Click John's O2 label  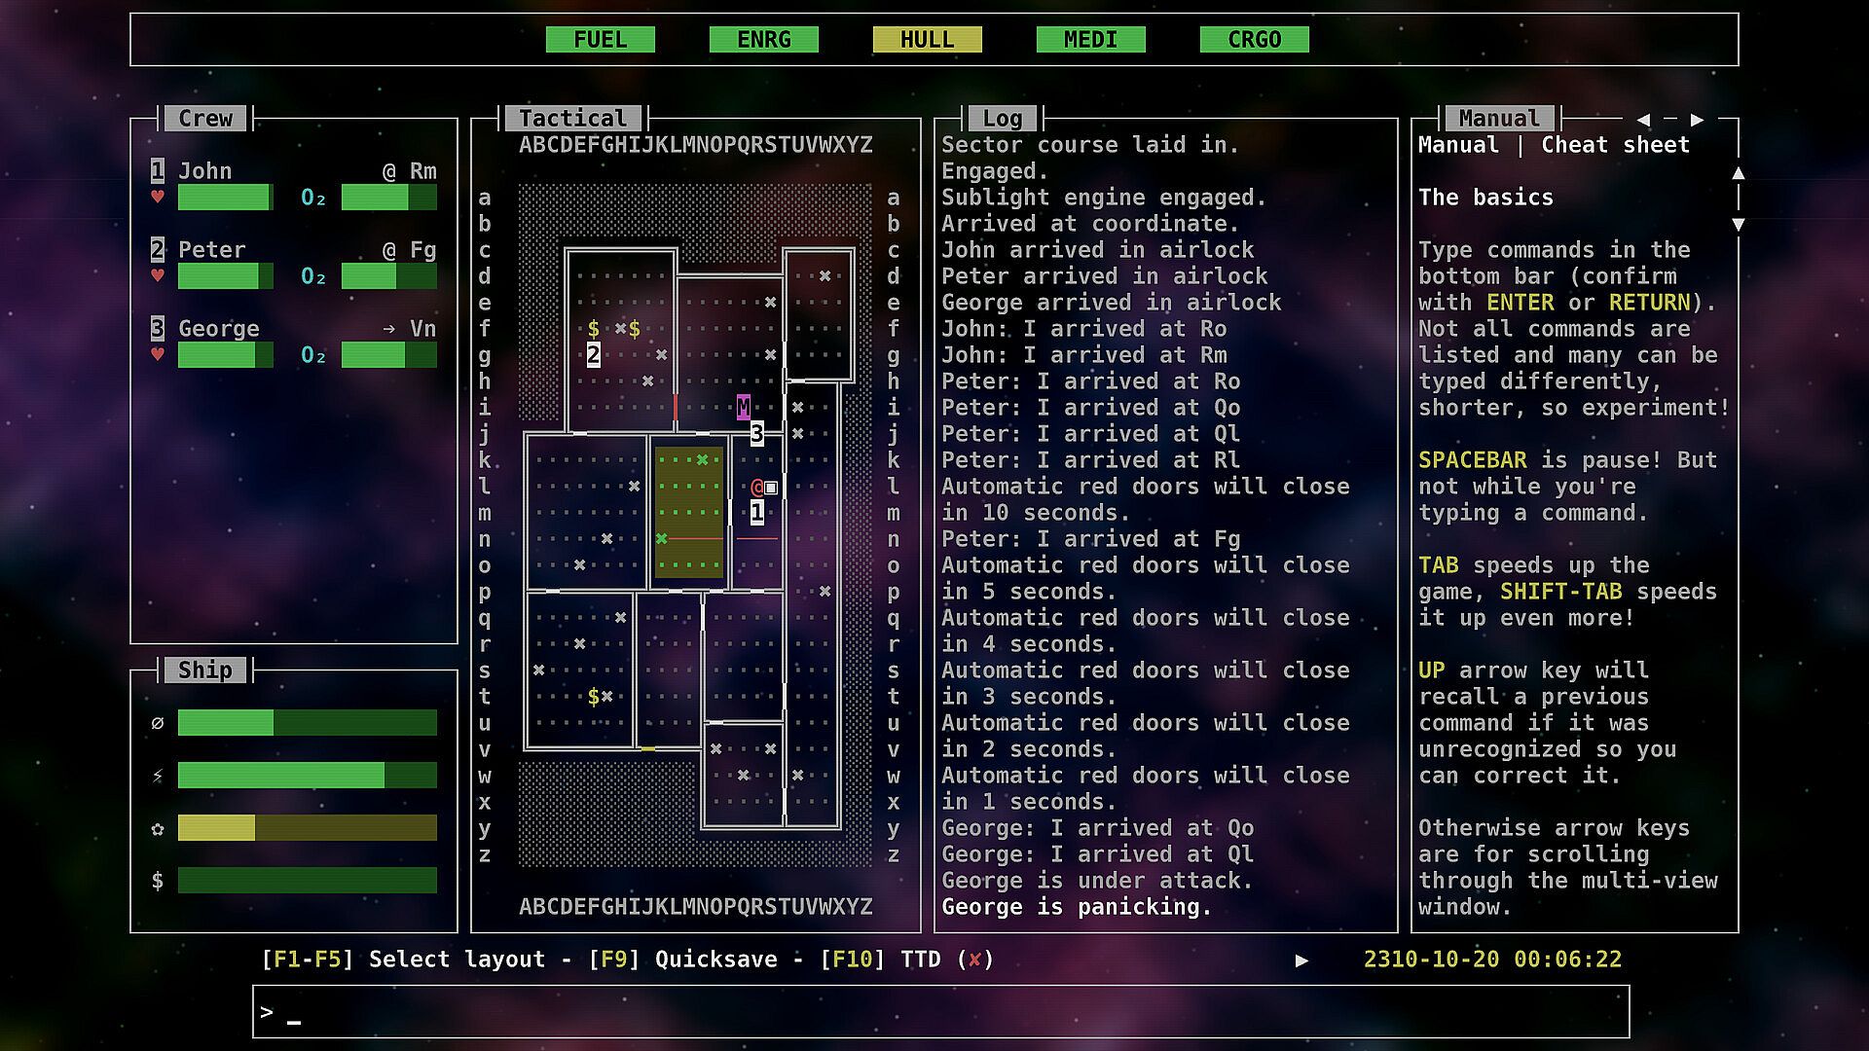tap(313, 198)
